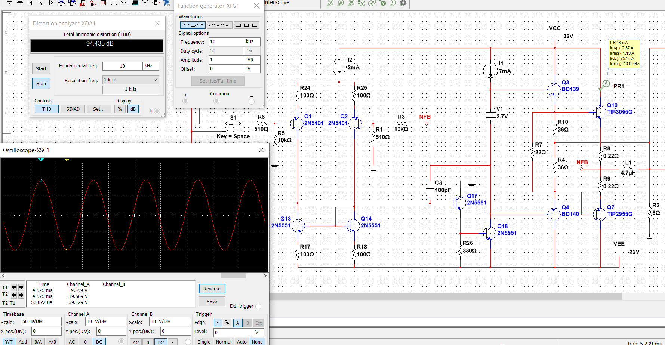This screenshot has width=665, height=345.
Task: Click the Function generator Frequency input field
Action: click(226, 41)
